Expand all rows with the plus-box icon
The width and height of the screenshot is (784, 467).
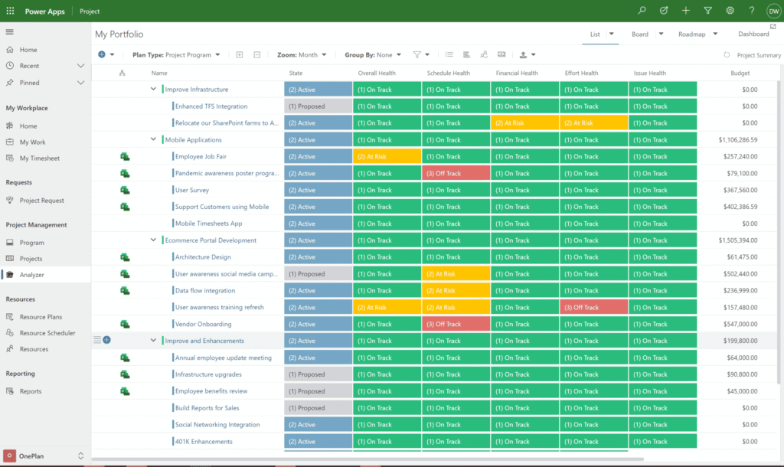point(240,54)
